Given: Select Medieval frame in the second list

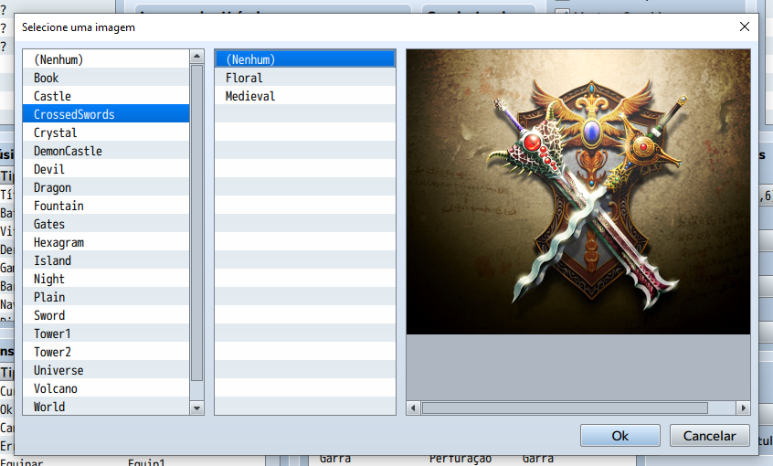Looking at the screenshot, I should (x=305, y=96).
